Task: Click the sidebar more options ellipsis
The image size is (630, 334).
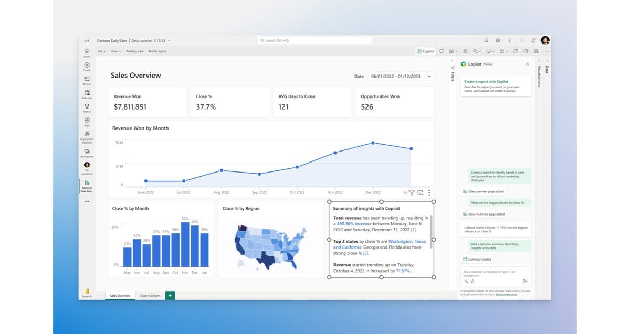Action: 87,201
